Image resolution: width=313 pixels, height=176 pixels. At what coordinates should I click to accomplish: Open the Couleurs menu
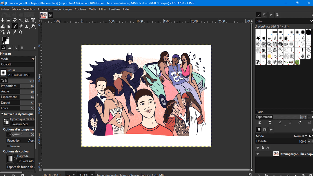(x=81, y=9)
